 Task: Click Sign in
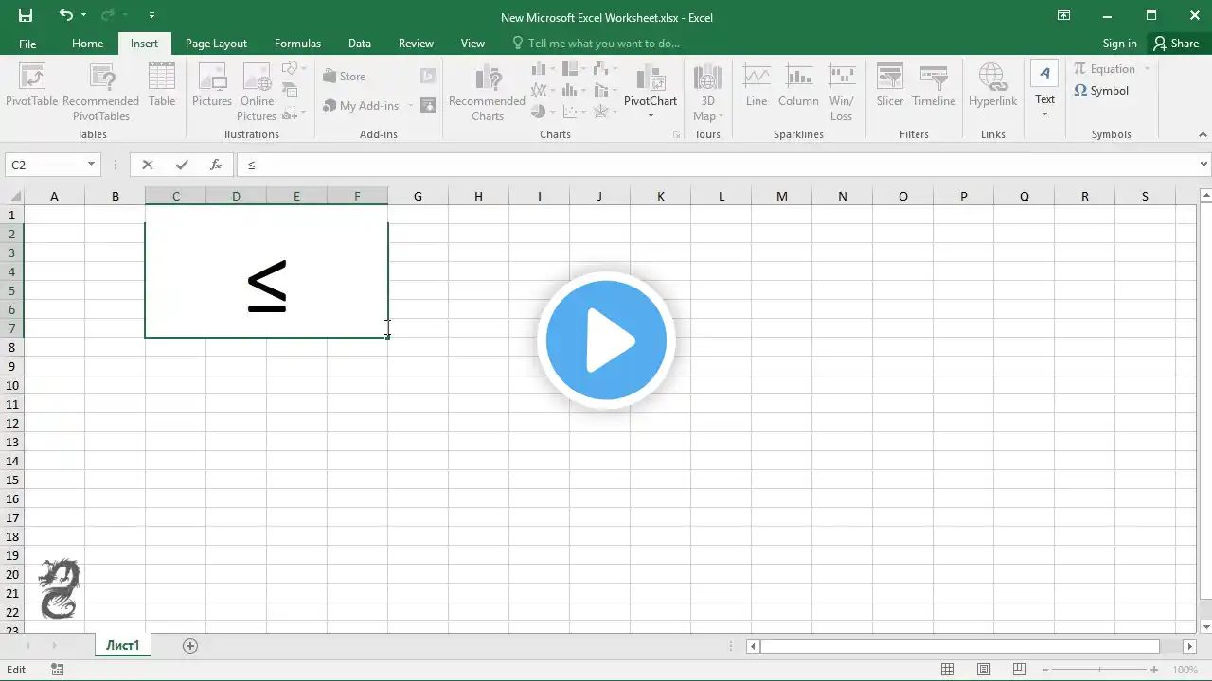[1119, 44]
